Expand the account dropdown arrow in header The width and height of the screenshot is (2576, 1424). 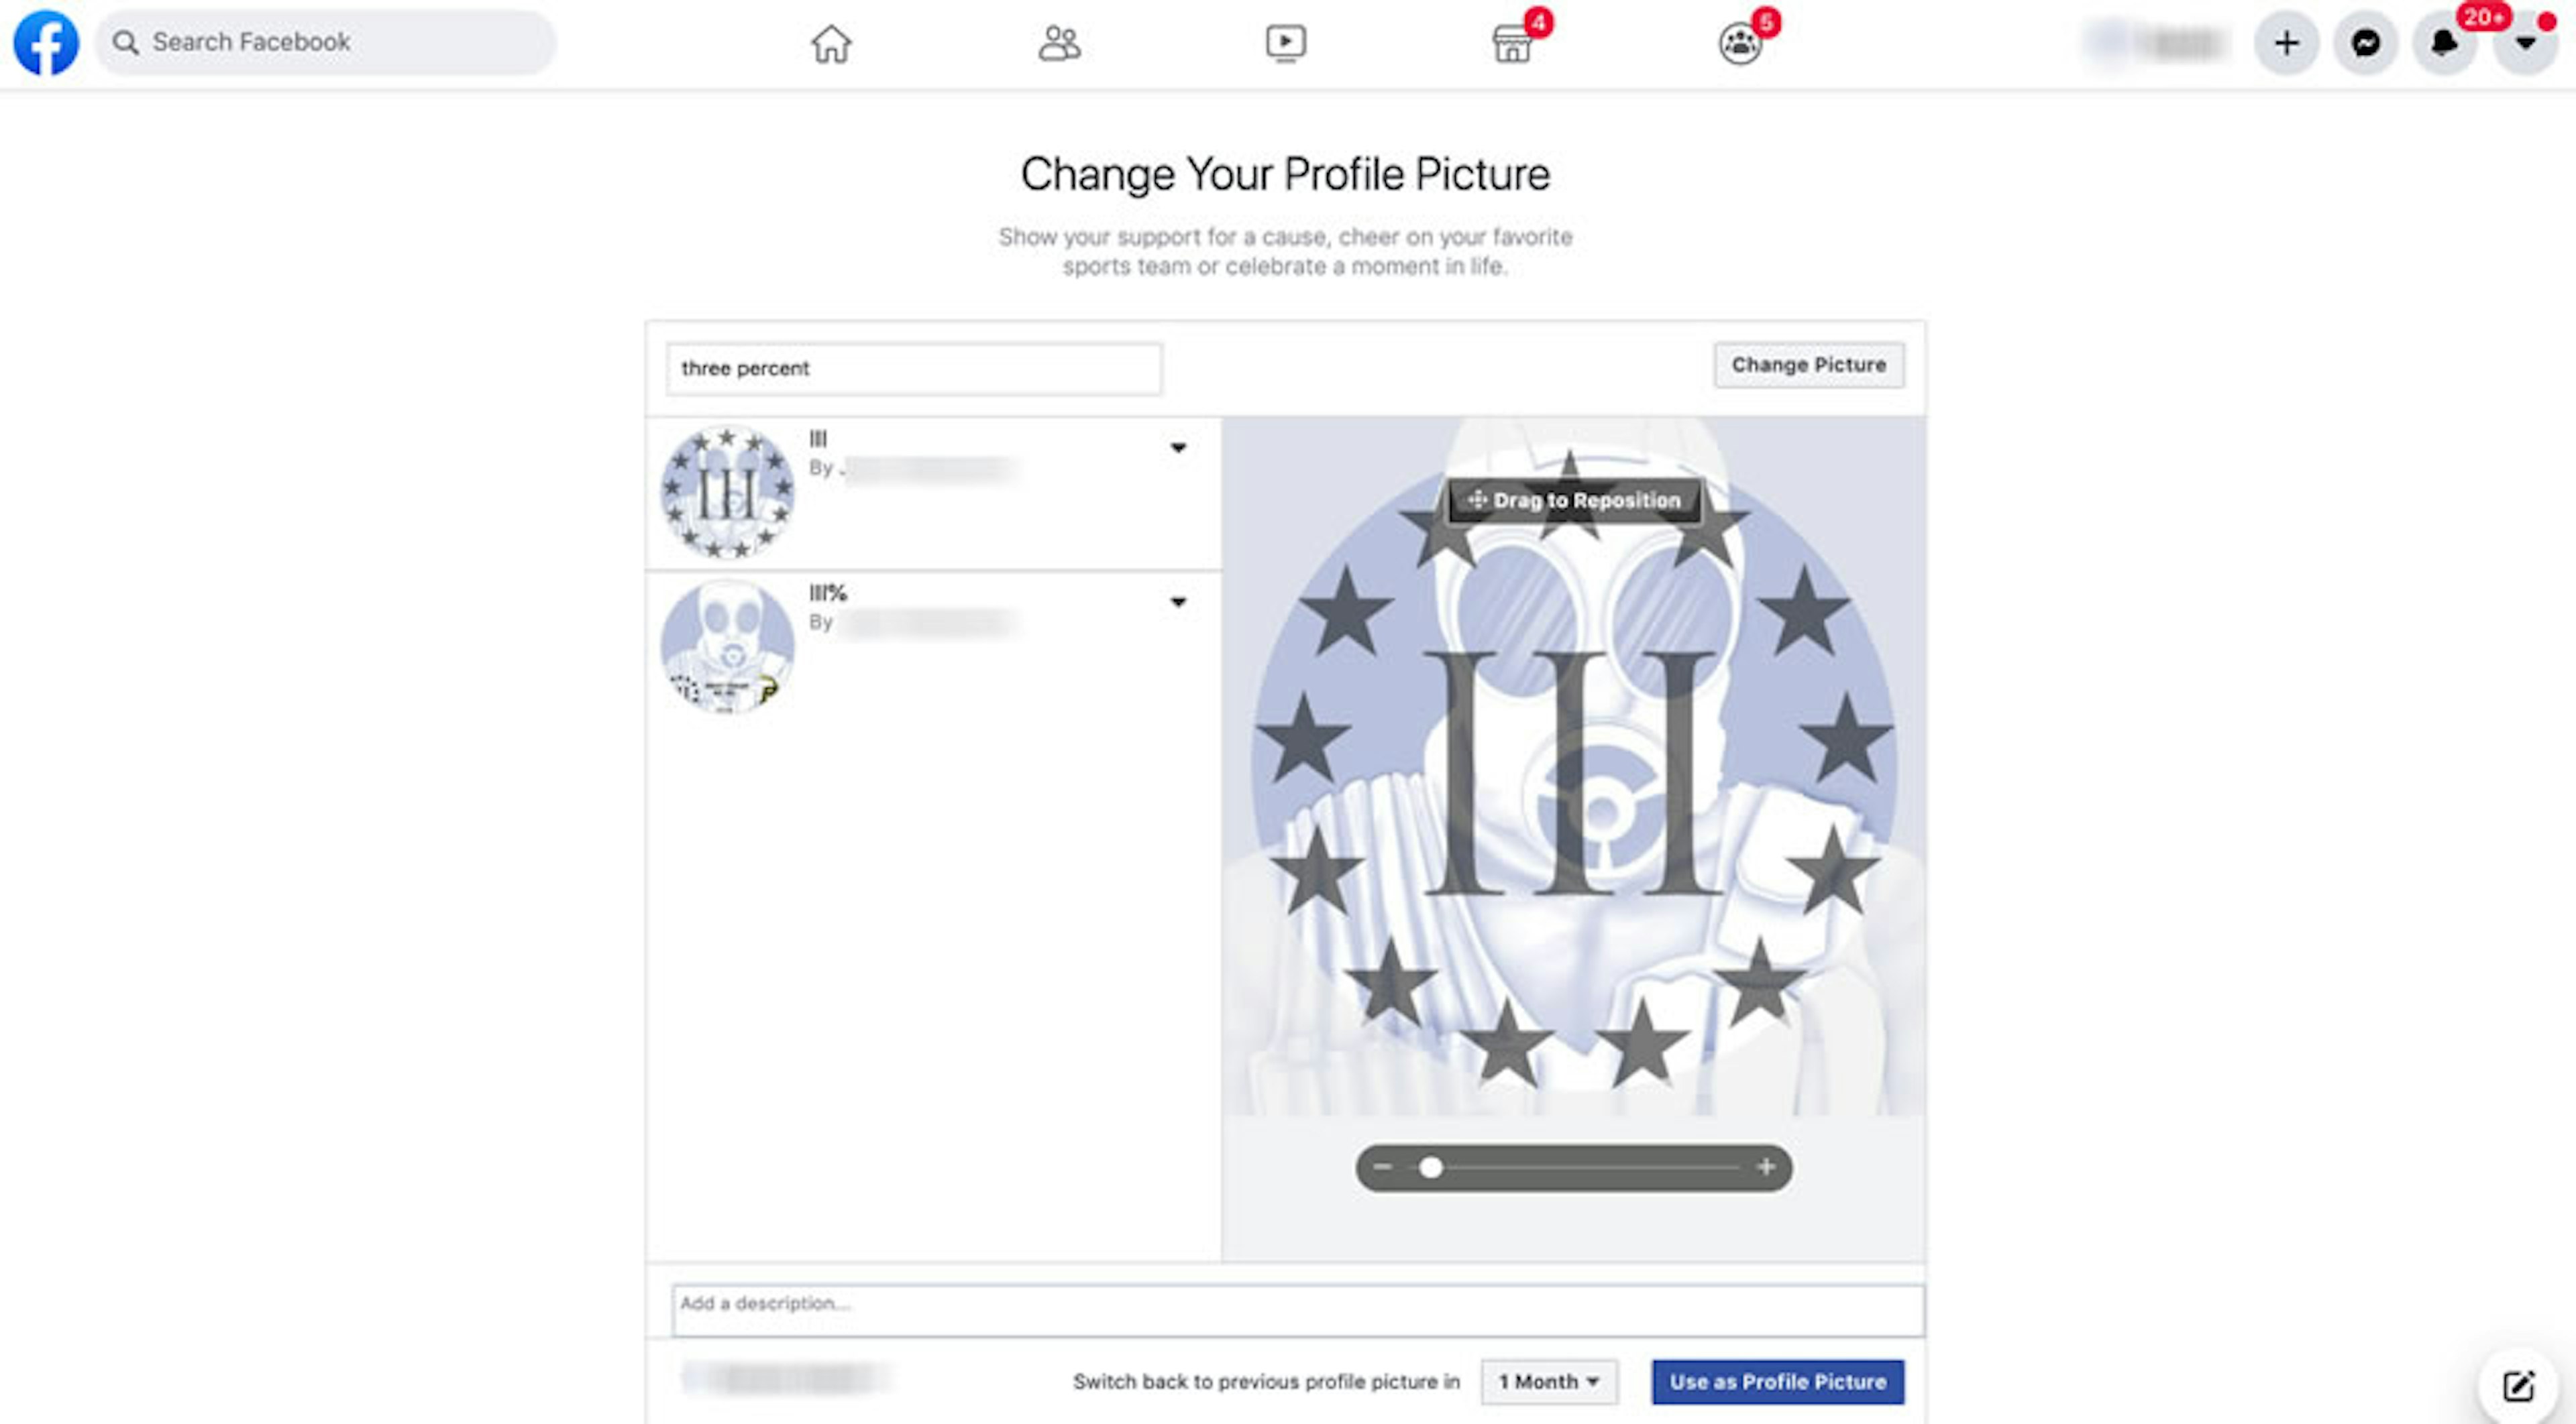(2525, 43)
